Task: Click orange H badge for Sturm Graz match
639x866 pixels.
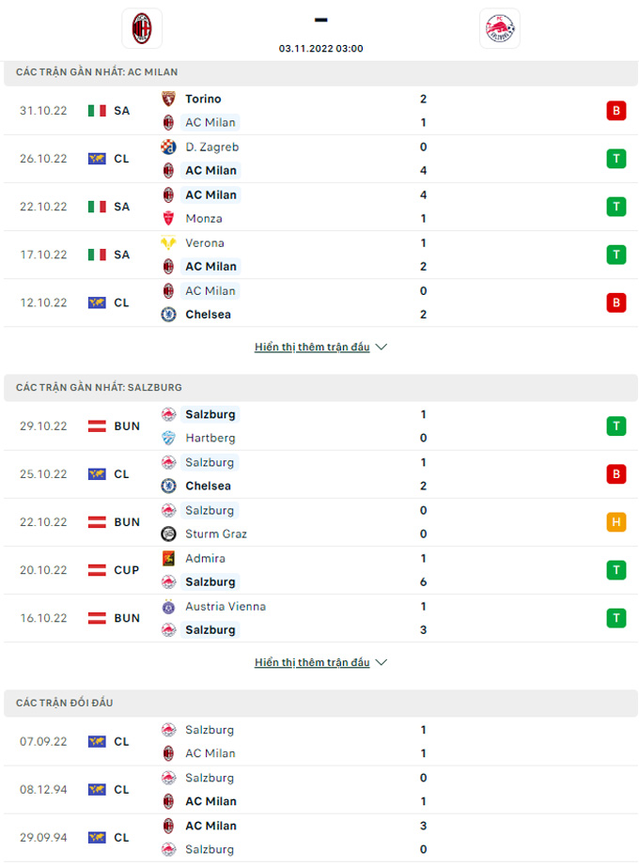Action: [616, 522]
